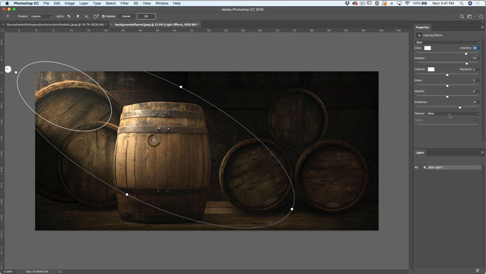This screenshot has height=274, width=486.
Task: Add a new Point light bulb
Action: pos(78,16)
